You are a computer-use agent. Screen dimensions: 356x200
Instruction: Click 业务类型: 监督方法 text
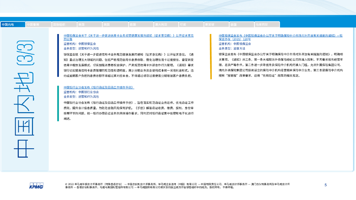232,49
